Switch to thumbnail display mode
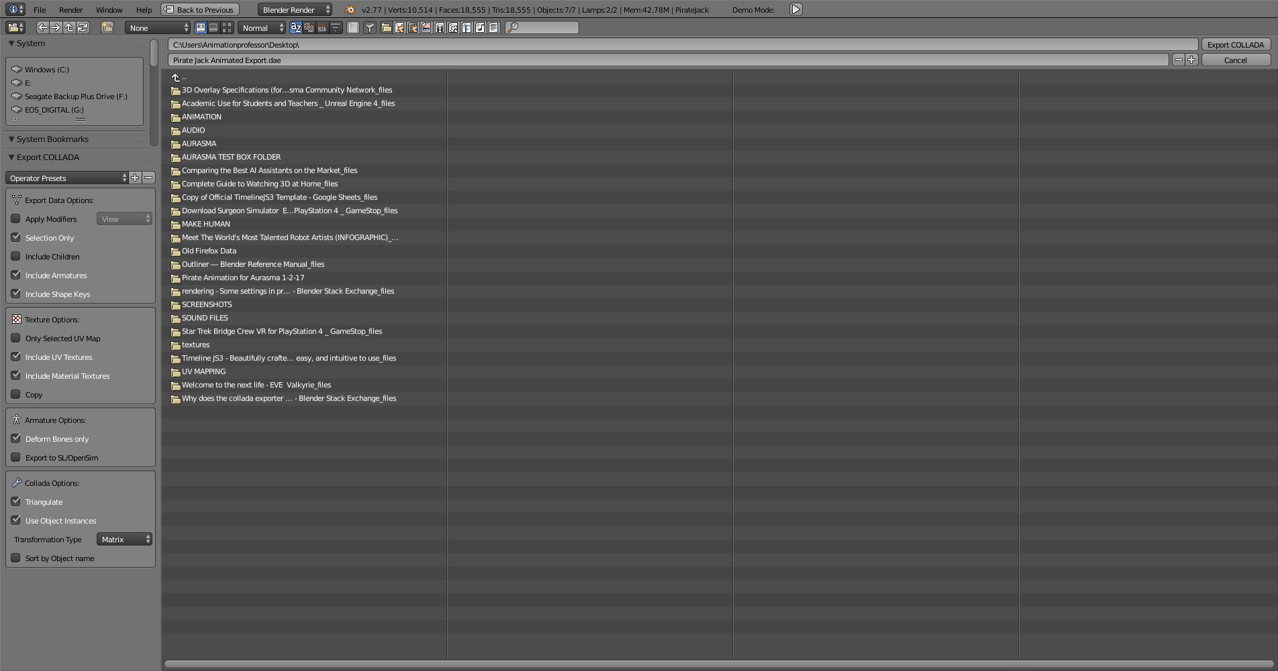Screen dimensions: 1278x671 [x=226, y=27]
